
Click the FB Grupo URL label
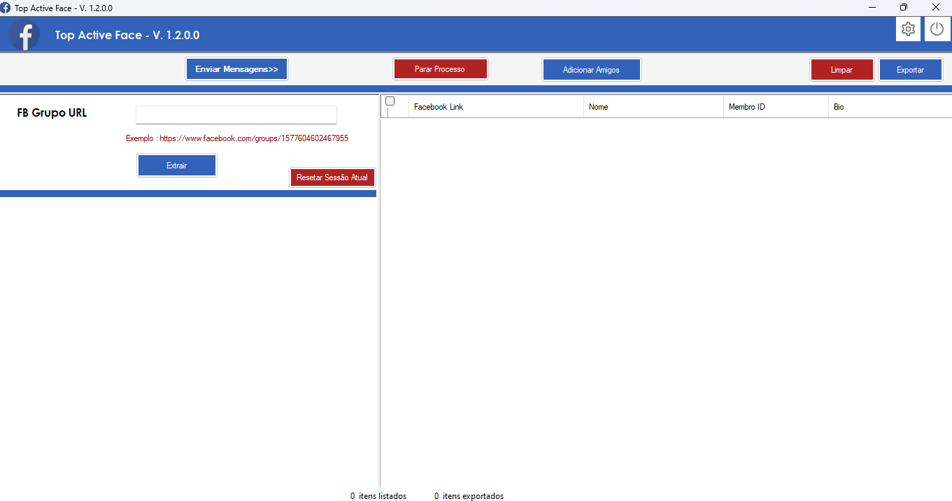(52, 112)
